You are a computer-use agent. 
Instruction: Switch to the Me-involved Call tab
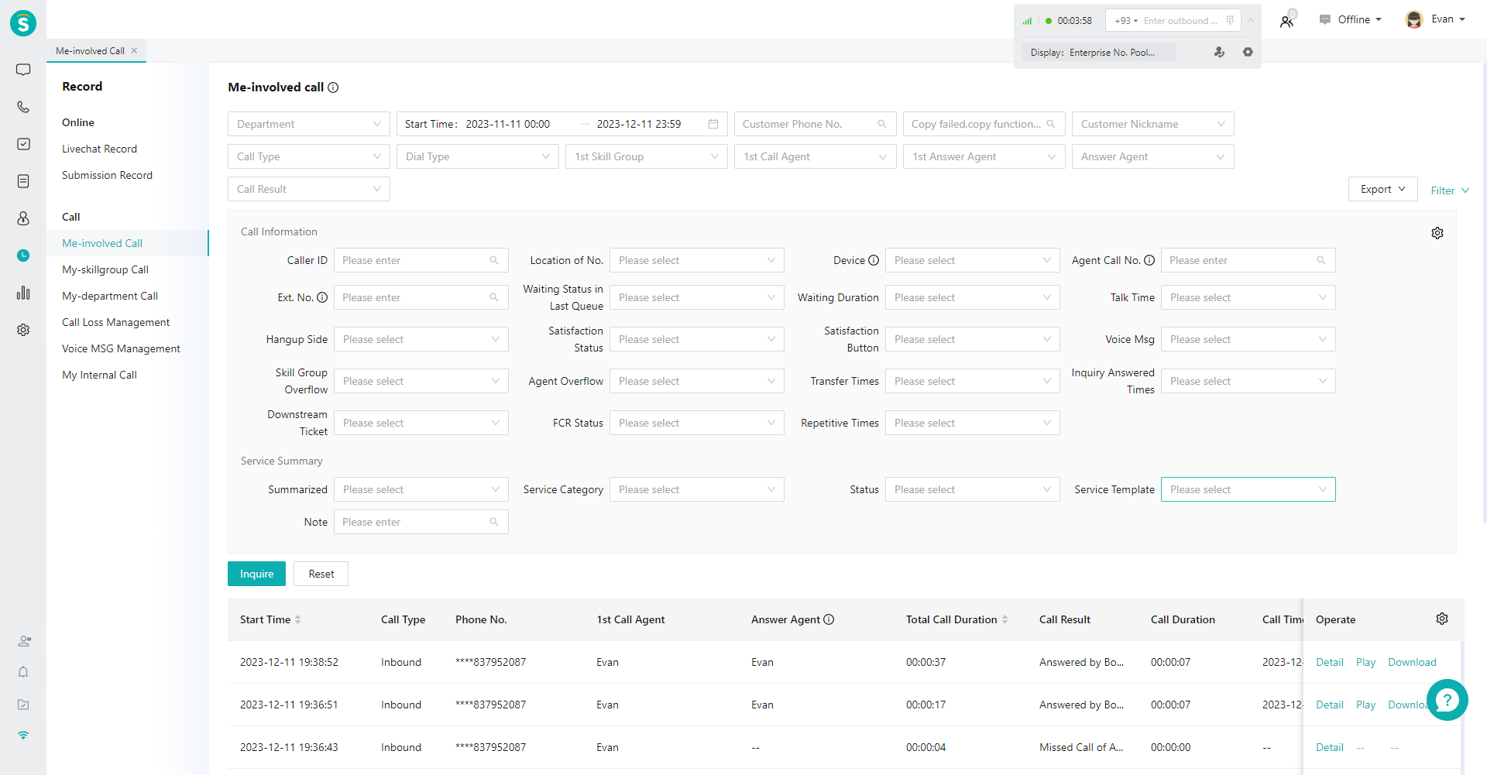click(90, 51)
